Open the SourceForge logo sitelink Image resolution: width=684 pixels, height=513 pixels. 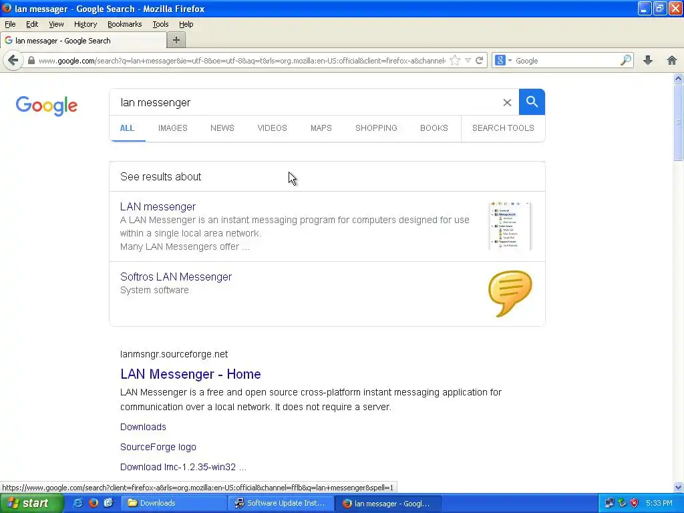pyautogui.click(x=158, y=447)
